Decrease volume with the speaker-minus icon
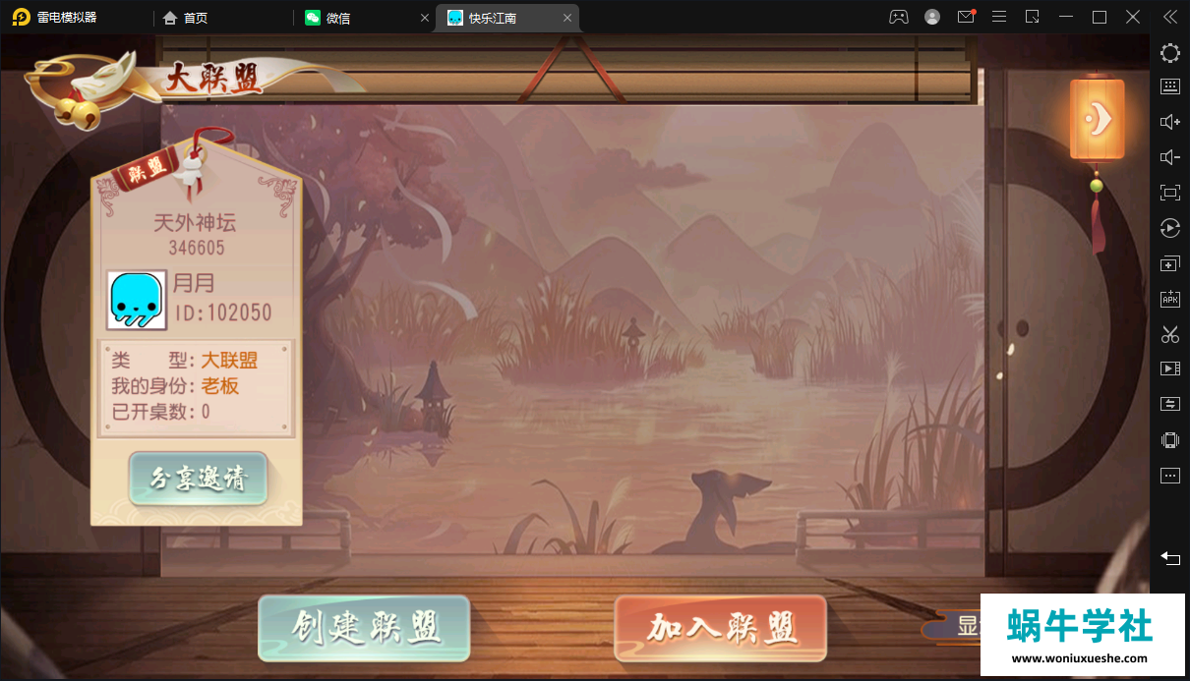This screenshot has width=1190, height=681. pyautogui.click(x=1169, y=156)
